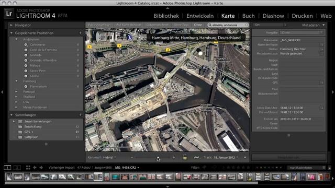
Task: Open the Vorgabe preset dropdown
Action: coord(301,32)
